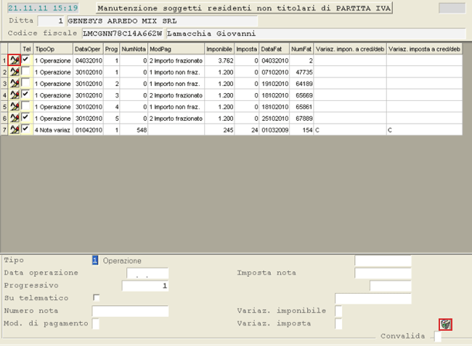Select the edit icon in row 3
Image resolution: width=472 pixels, height=346 pixels.
coord(15,84)
